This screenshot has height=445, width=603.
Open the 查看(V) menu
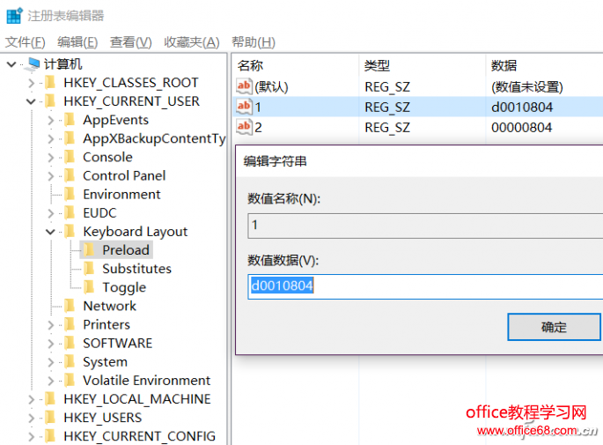[x=131, y=42]
